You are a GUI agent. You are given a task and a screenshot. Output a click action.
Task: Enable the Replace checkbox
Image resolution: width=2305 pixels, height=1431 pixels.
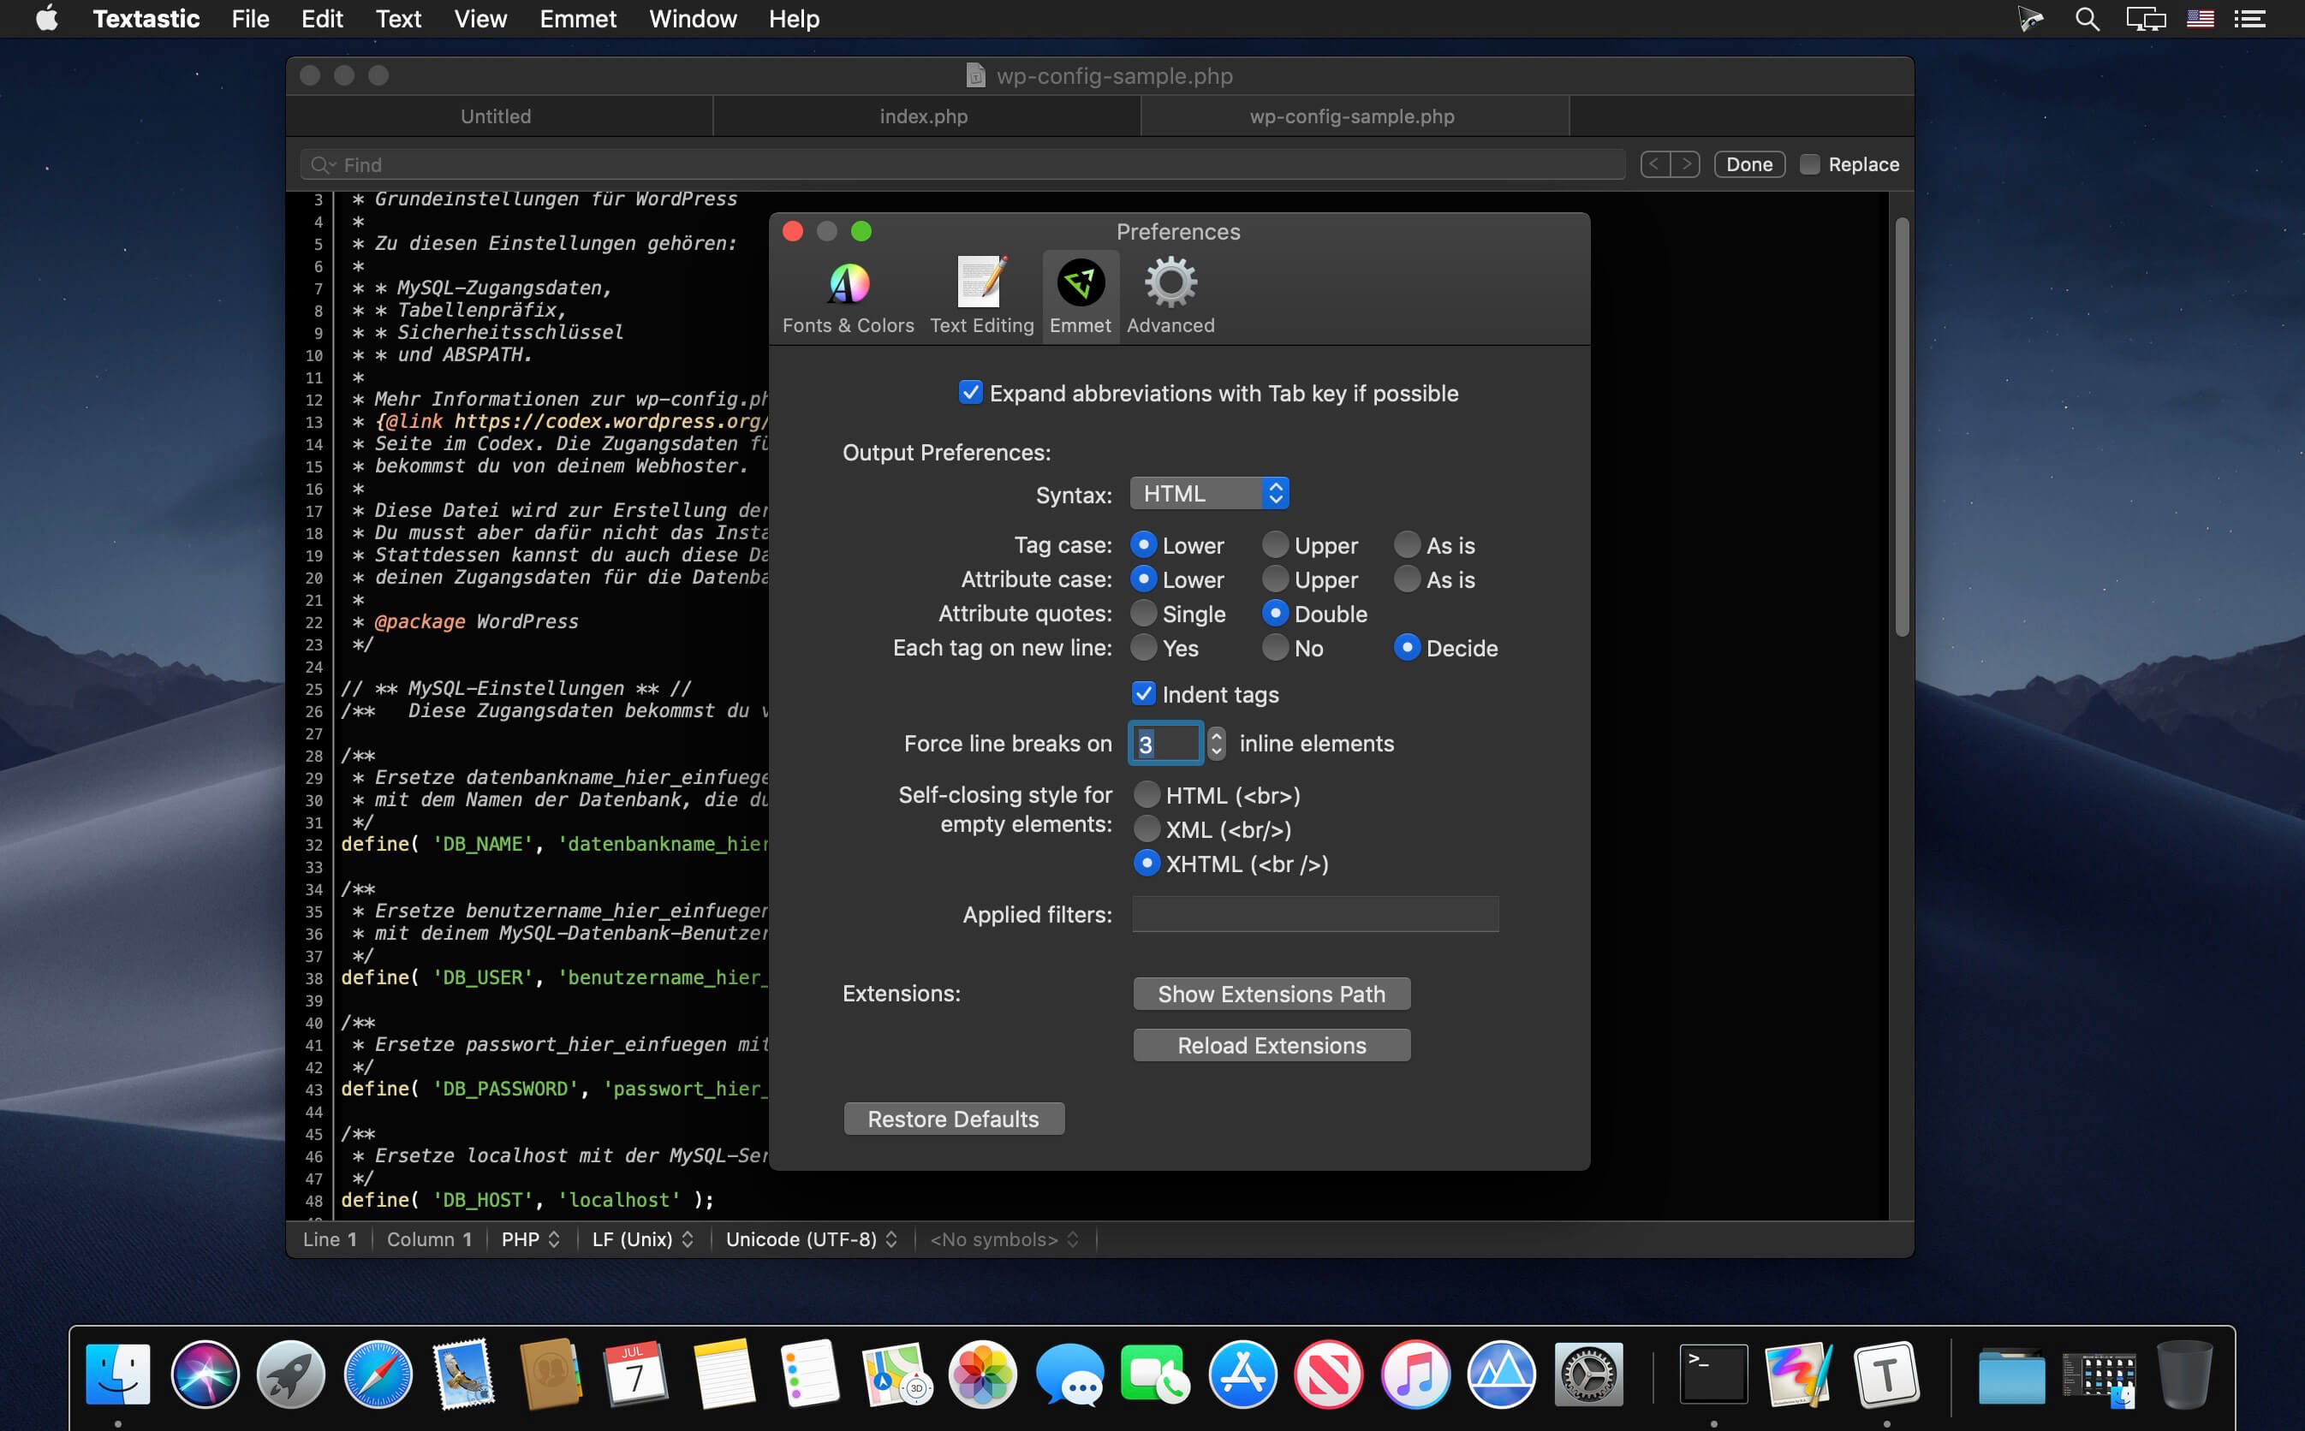pyautogui.click(x=1810, y=163)
